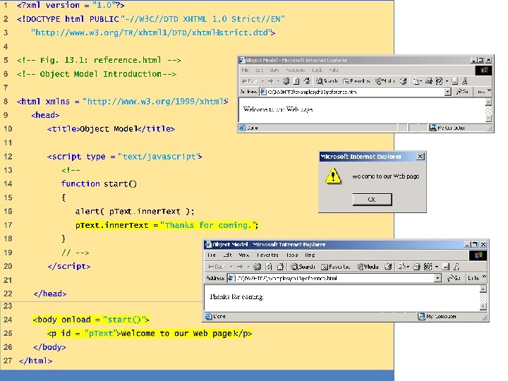Click Mail dropdown arrow in lower IE window

[409, 267]
